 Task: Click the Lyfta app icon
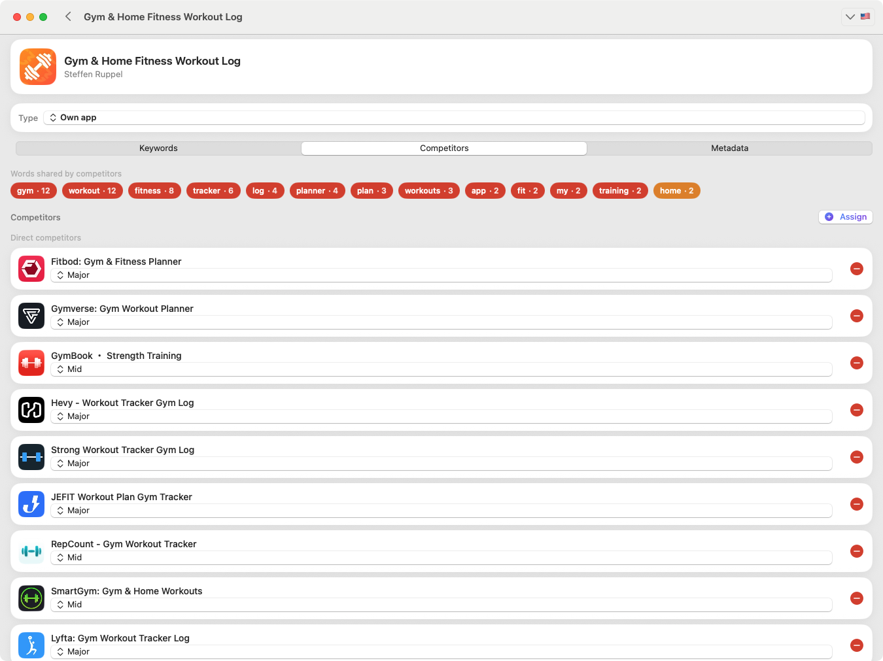31,645
